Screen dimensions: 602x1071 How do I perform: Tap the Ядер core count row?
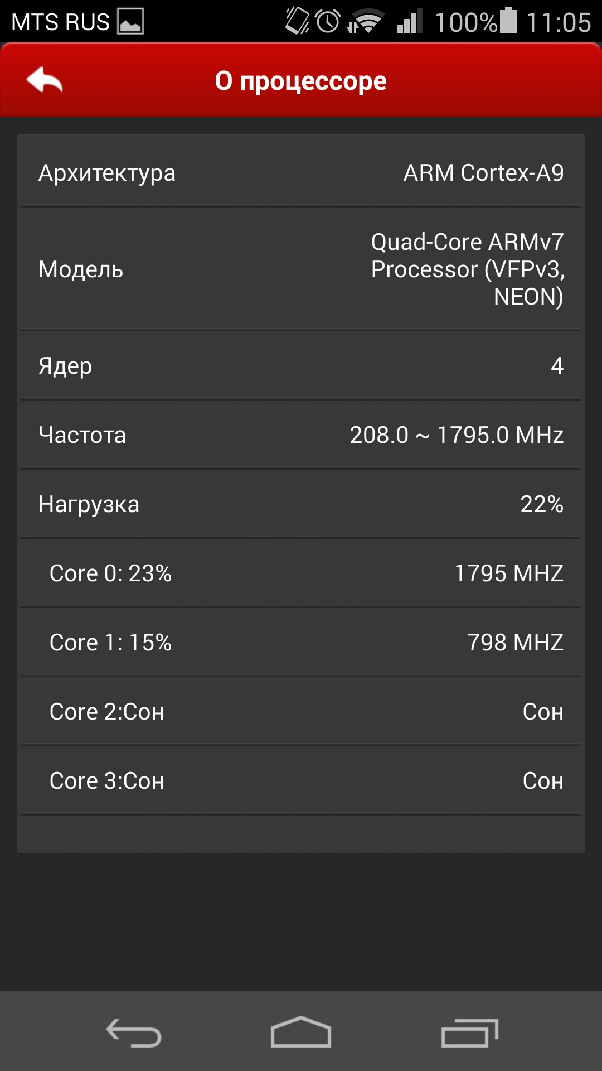click(301, 365)
